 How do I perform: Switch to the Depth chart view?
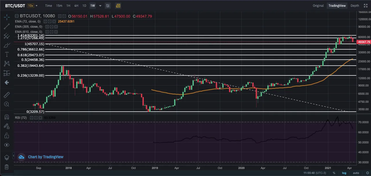tap(355, 5)
